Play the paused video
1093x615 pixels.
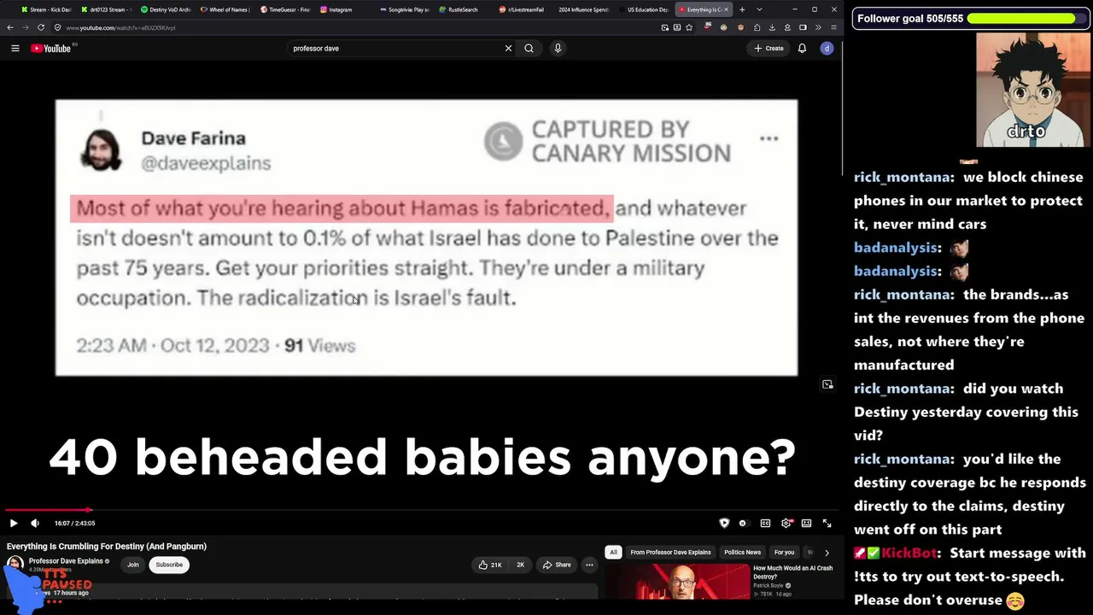[14, 523]
